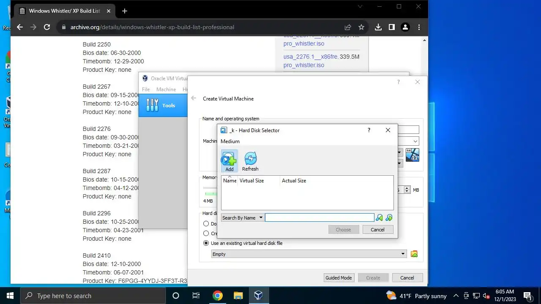Select Use an existing virtual hard disk file
This screenshot has width=541, height=304.
pos(243,243)
